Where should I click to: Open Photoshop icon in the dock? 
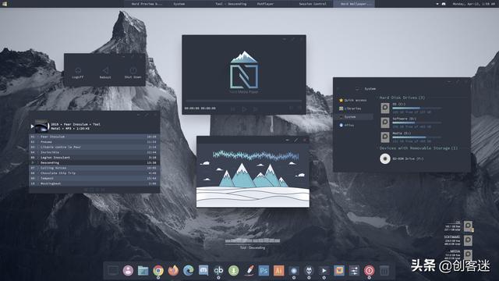pyautogui.click(x=264, y=271)
